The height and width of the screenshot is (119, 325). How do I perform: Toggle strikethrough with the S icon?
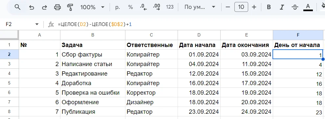295,7
